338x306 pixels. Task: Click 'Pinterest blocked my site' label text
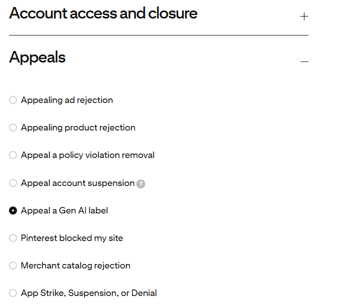[x=72, y=238]
